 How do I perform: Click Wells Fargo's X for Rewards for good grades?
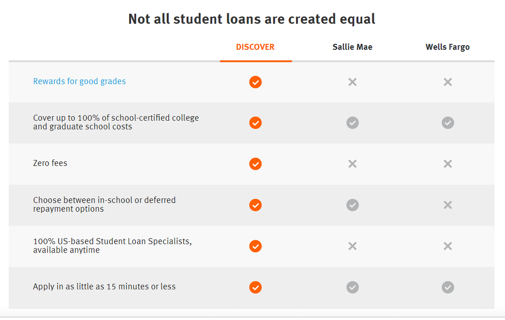click(447, 82)
